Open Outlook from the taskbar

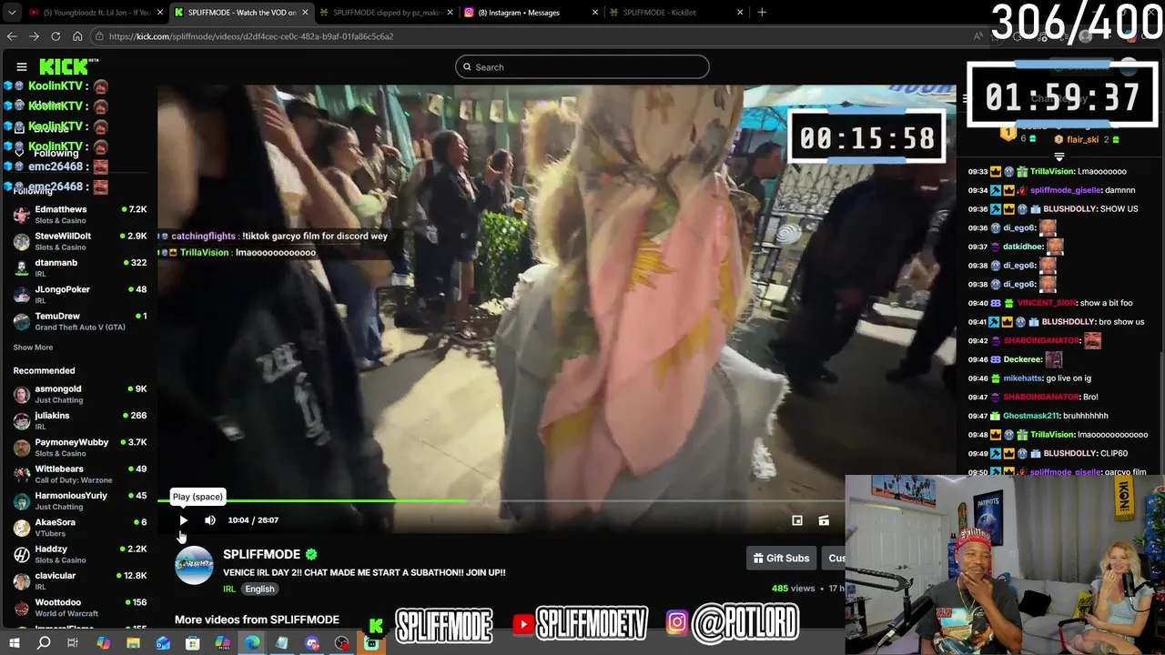(163, 643)
